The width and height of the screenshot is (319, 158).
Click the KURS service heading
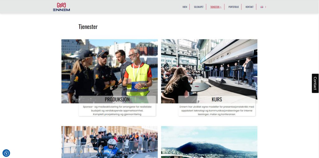point(217,99)
